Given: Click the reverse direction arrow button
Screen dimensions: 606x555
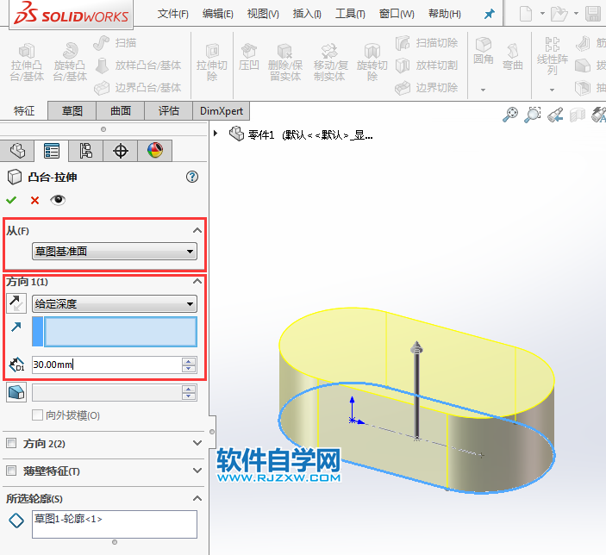Looking at the screenshot, I should click(x=16, y=303).
